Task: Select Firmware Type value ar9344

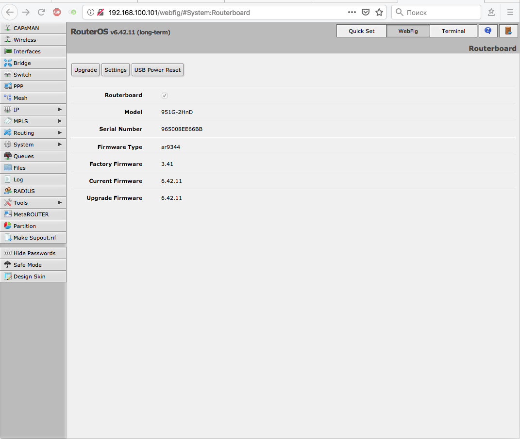Action: (170, 147)
